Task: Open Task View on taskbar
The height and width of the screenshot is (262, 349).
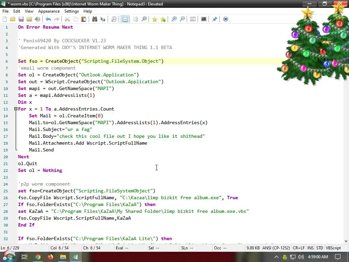Action: coord(24,257)
